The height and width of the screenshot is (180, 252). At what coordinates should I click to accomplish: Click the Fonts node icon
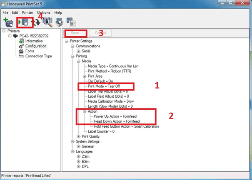click(21, 51)
